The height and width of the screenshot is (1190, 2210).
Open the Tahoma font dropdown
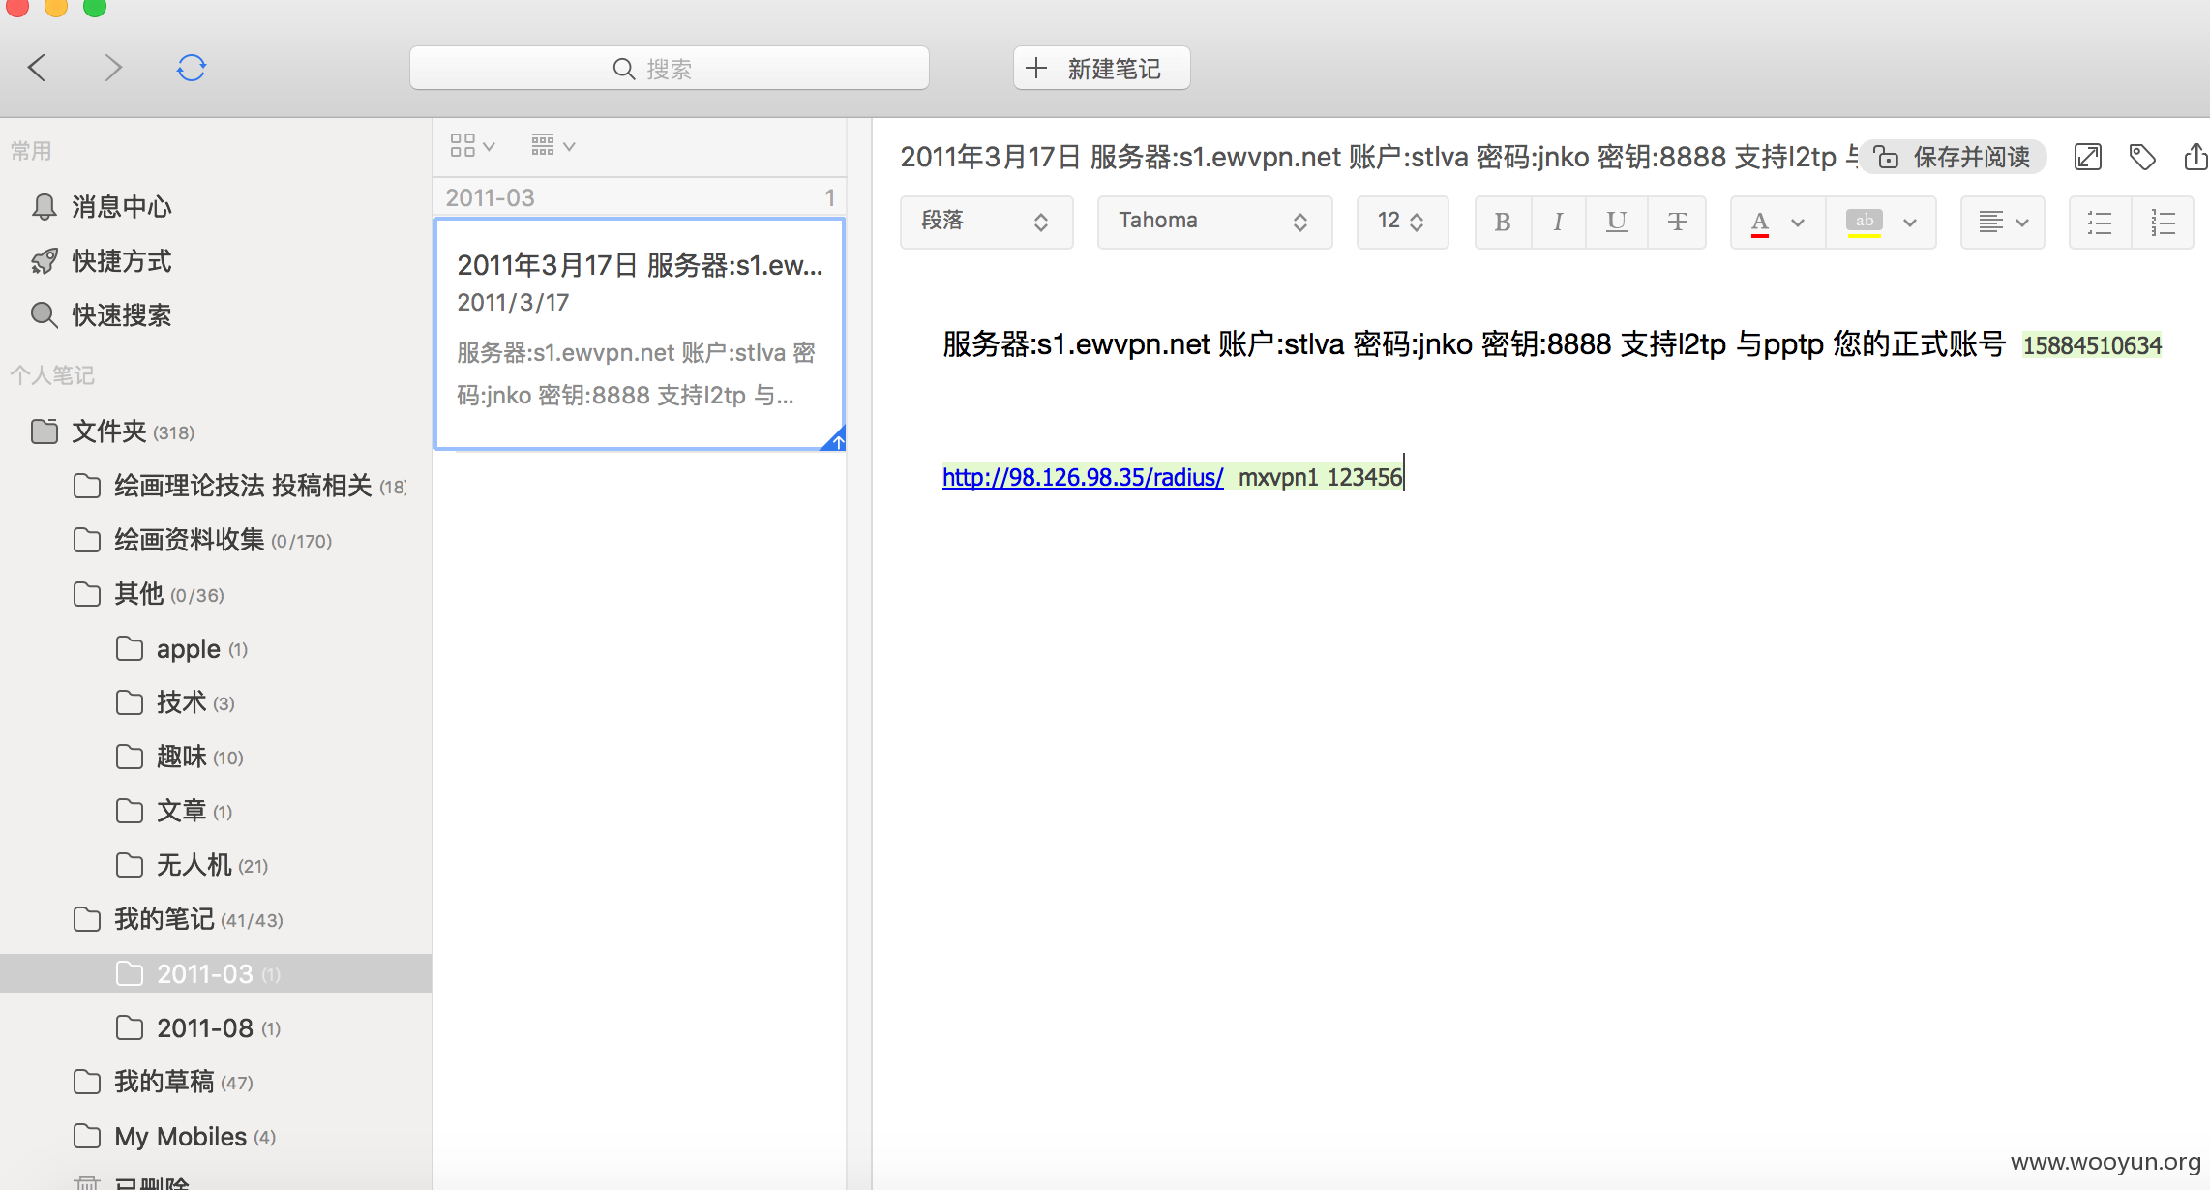pyautogui.click(x=1214, y=223)
